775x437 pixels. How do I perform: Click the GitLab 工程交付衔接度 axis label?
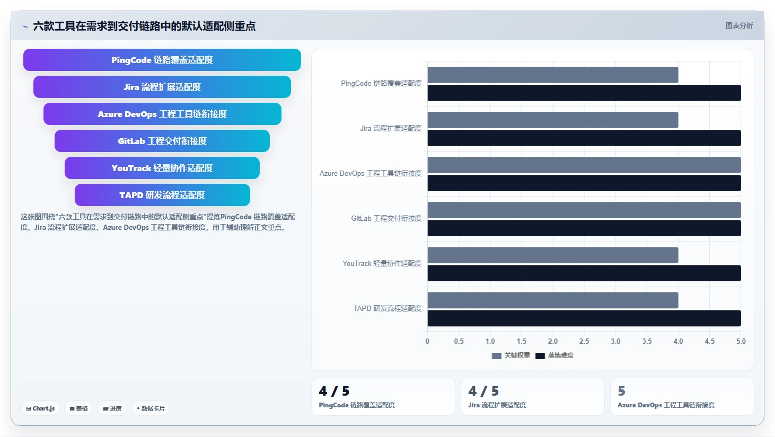[386, 218]
